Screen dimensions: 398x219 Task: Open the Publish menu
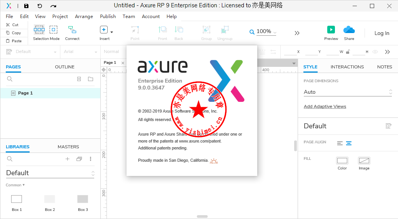tap(108, 16)
